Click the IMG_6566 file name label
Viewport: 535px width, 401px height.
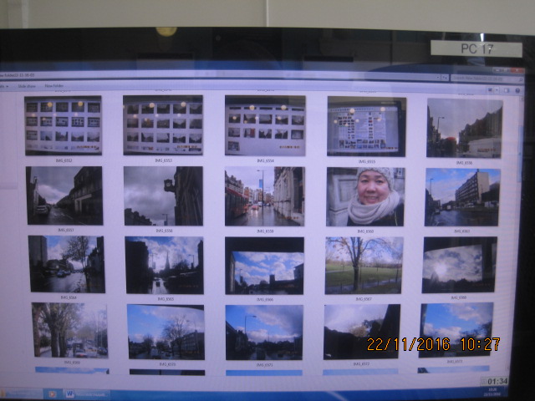coord(265,300)
